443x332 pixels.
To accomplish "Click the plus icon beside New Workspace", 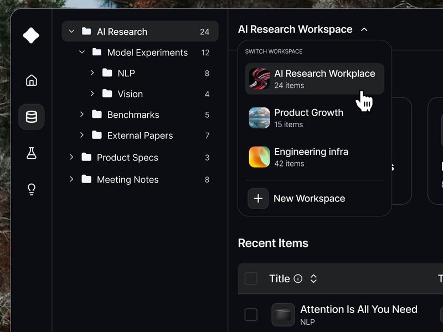I will [258, 198].
